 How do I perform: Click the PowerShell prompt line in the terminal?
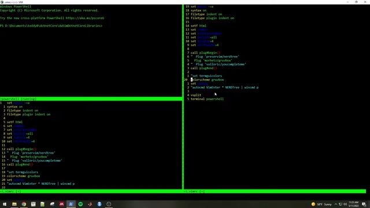(51, 25)
